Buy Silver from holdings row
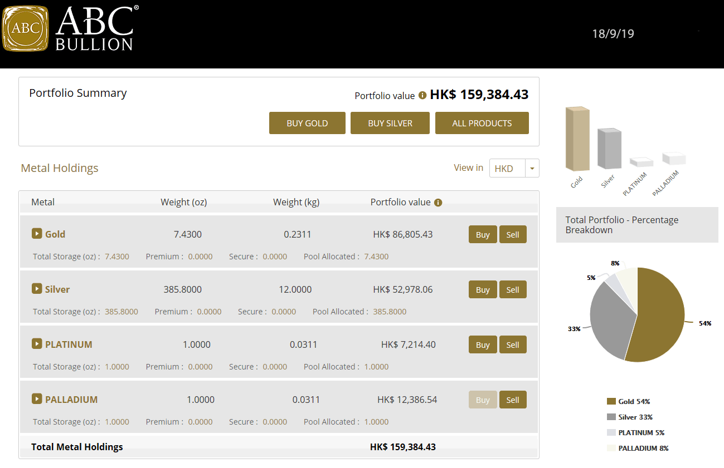 tap(483, 289)
